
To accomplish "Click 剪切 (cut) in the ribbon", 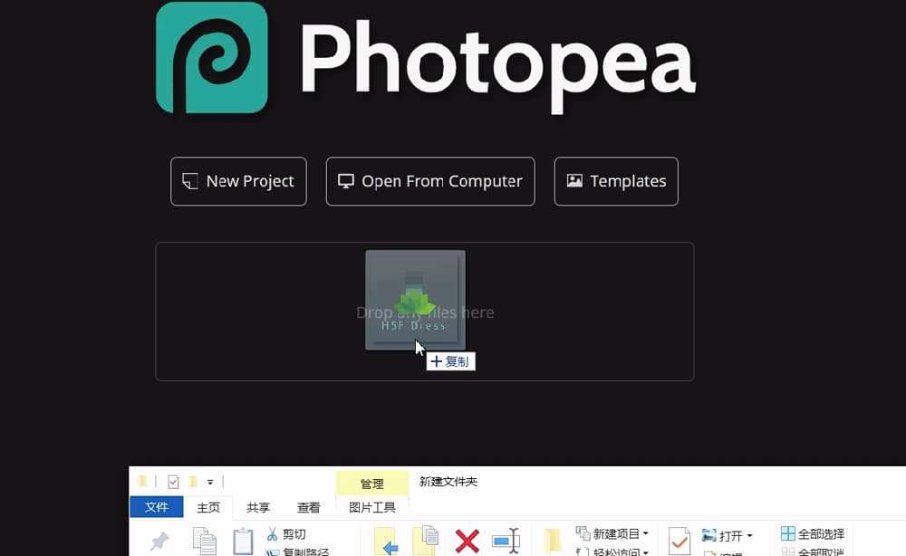I will pyautogui.click(x=286, y=534).
